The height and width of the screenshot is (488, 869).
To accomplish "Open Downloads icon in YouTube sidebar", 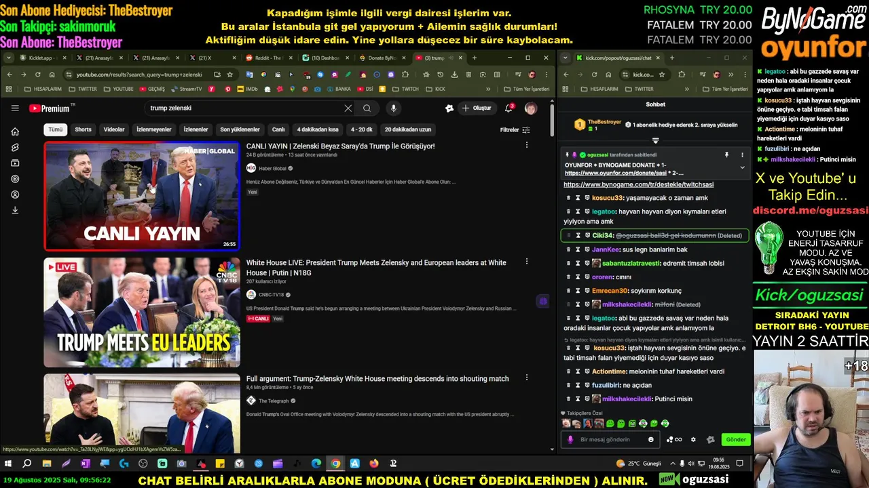I will point(15,211).
